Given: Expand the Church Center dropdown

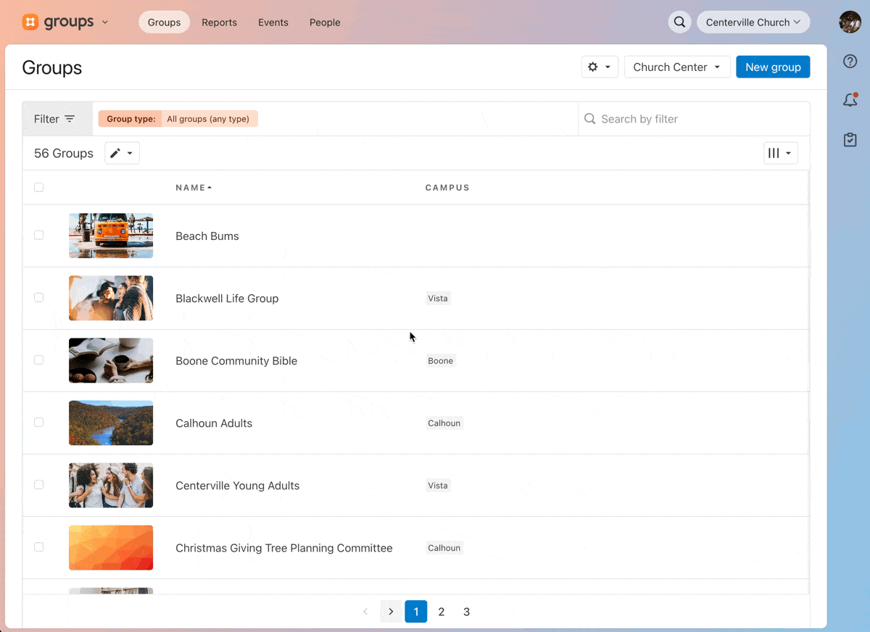Looking at the screenshot, I should point(676,67).
